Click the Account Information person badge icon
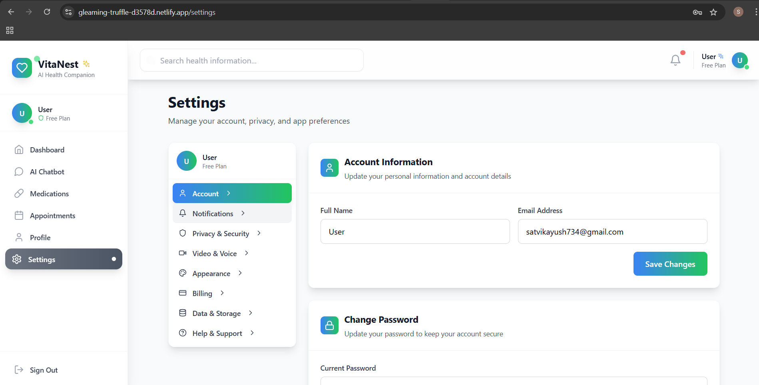This screenshot has width=759, height=385. coord(329,168)
